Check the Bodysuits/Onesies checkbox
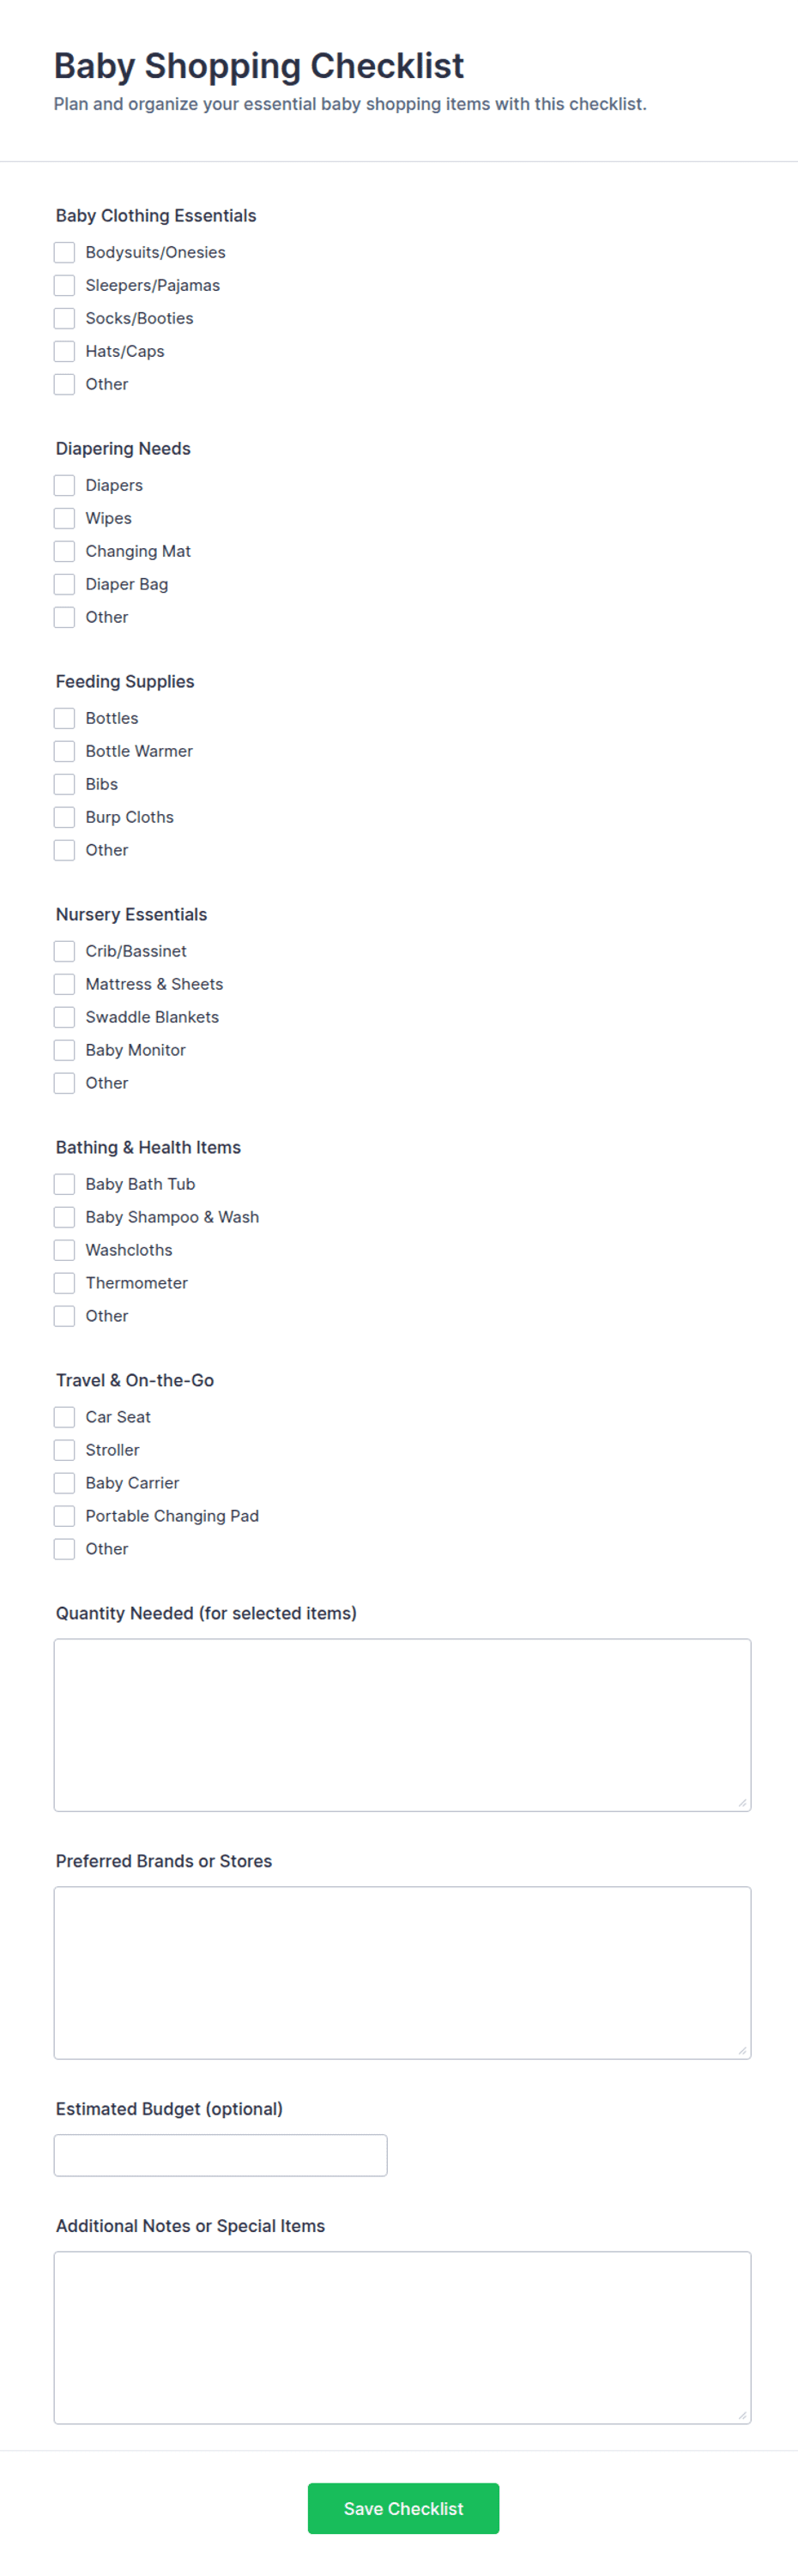The height and width of the screenshot is (2576, 798). 64,252
